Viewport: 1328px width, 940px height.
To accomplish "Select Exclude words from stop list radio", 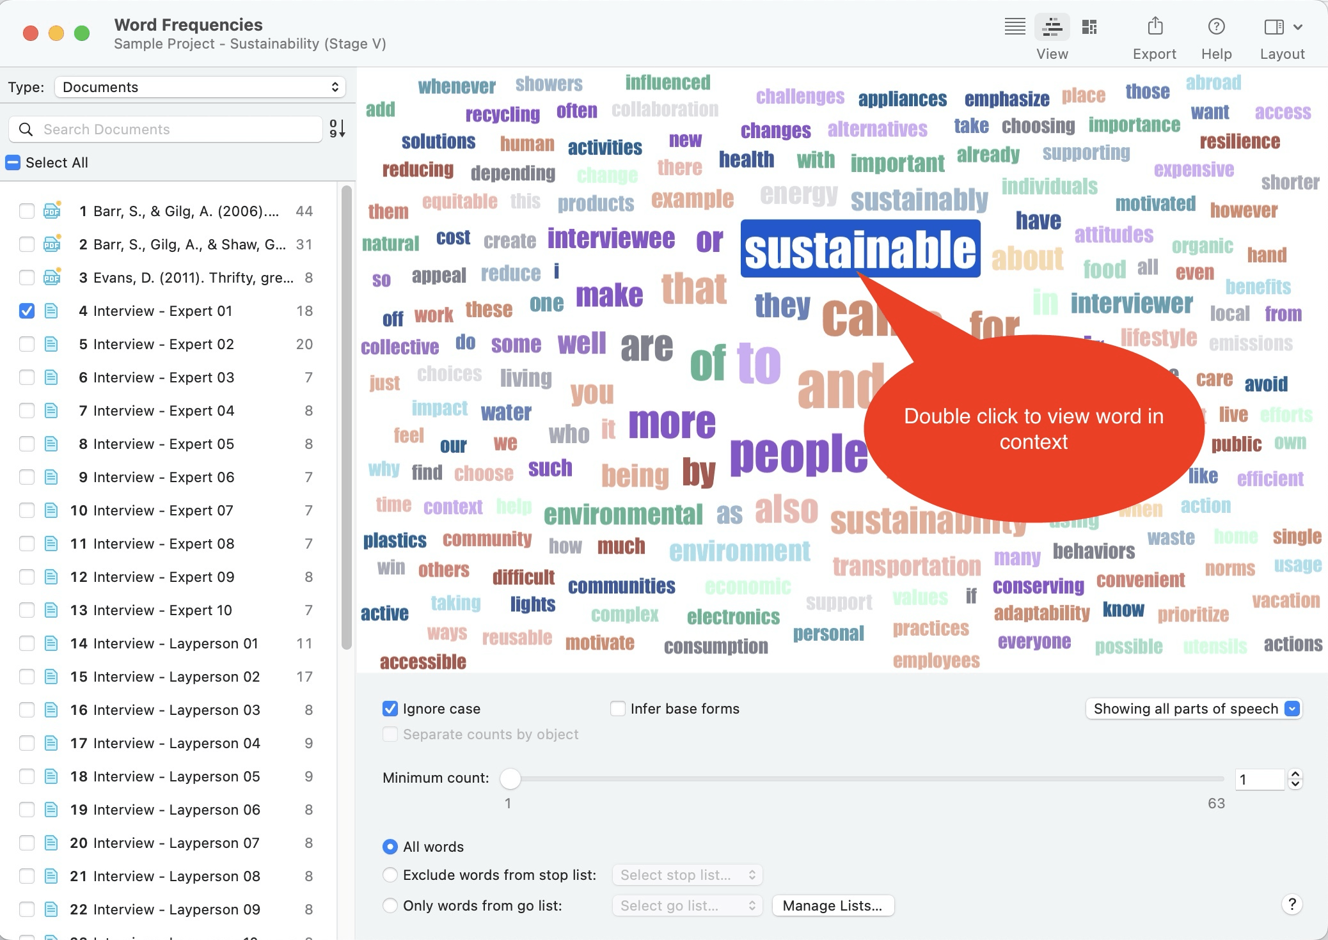I will [x=390, y=875].
